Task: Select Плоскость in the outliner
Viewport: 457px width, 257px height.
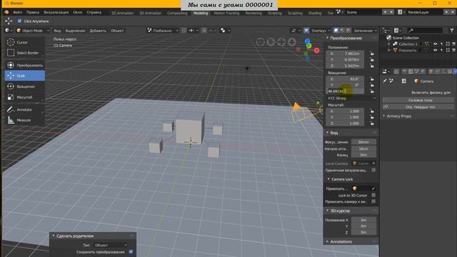Action: (408, 50)
